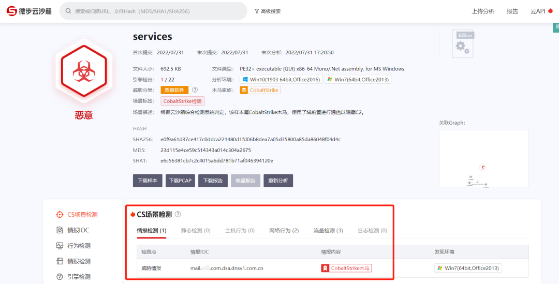Open the 上传分析 page

483,11
